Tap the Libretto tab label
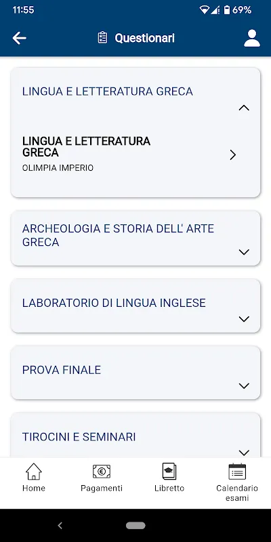Image resolution: width=271 pixels, height=542 pixels. tap(169, 488)
